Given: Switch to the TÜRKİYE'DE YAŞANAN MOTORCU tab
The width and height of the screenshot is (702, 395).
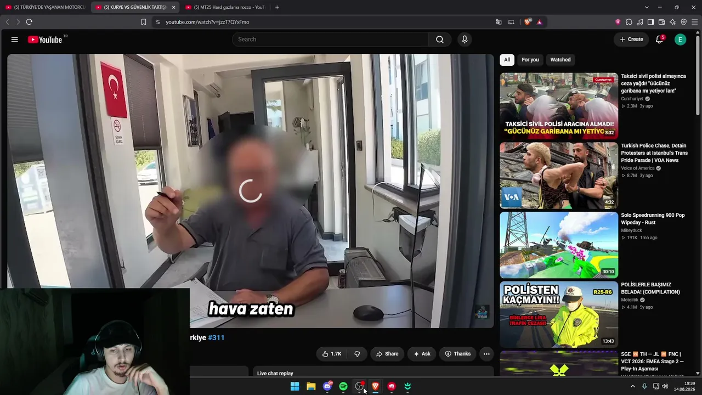Looking at the screenshot, I should [x=46, y=7].
